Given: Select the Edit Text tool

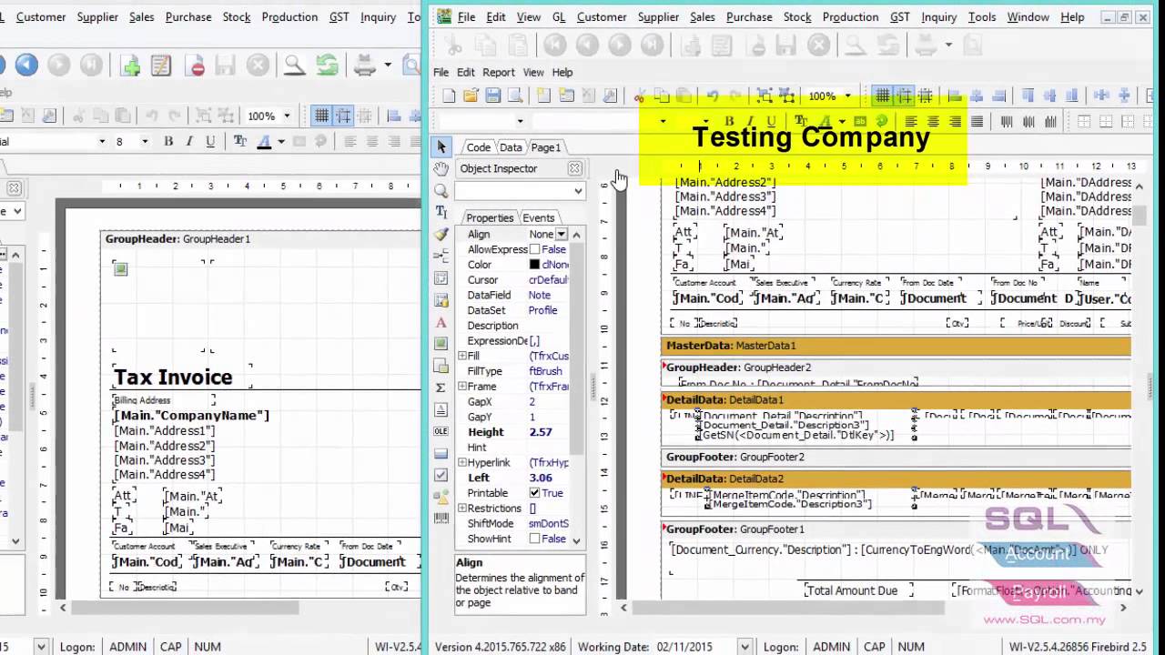Looking at the screenshot, I should [x=441, y=212].
